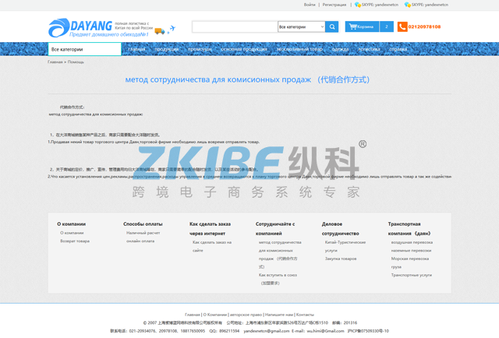Click Помощь in the breadcrumb
The image size is (499, 338).
pos(76,62)
